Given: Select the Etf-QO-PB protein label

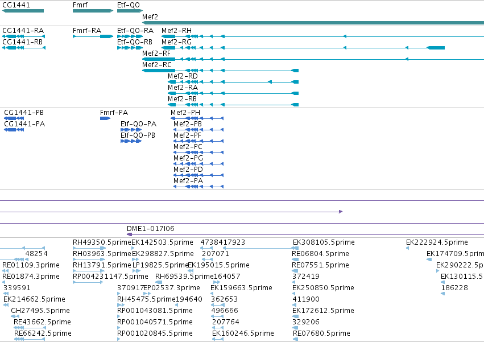Looking at the screenshot, I should [x=138, y=135].
